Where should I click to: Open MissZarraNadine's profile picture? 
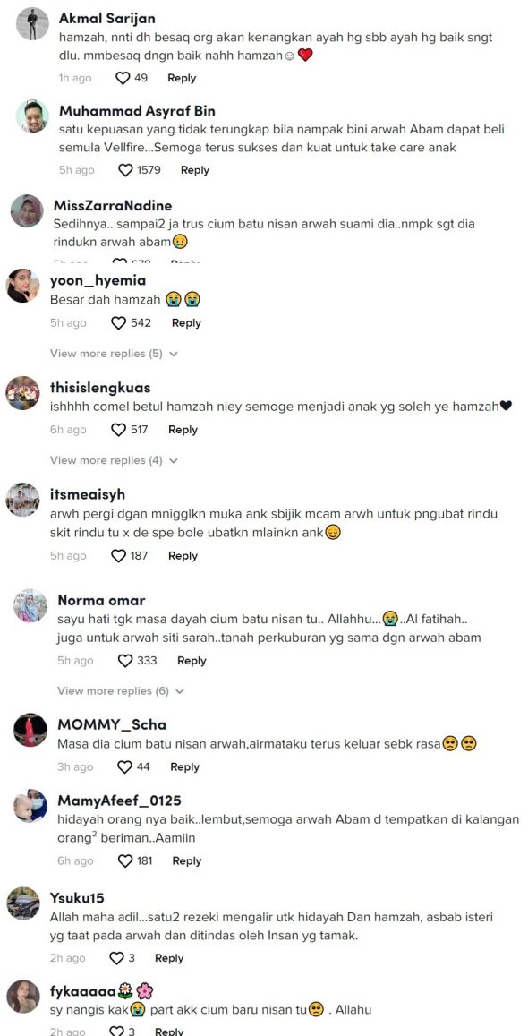[x=27, y=210]
